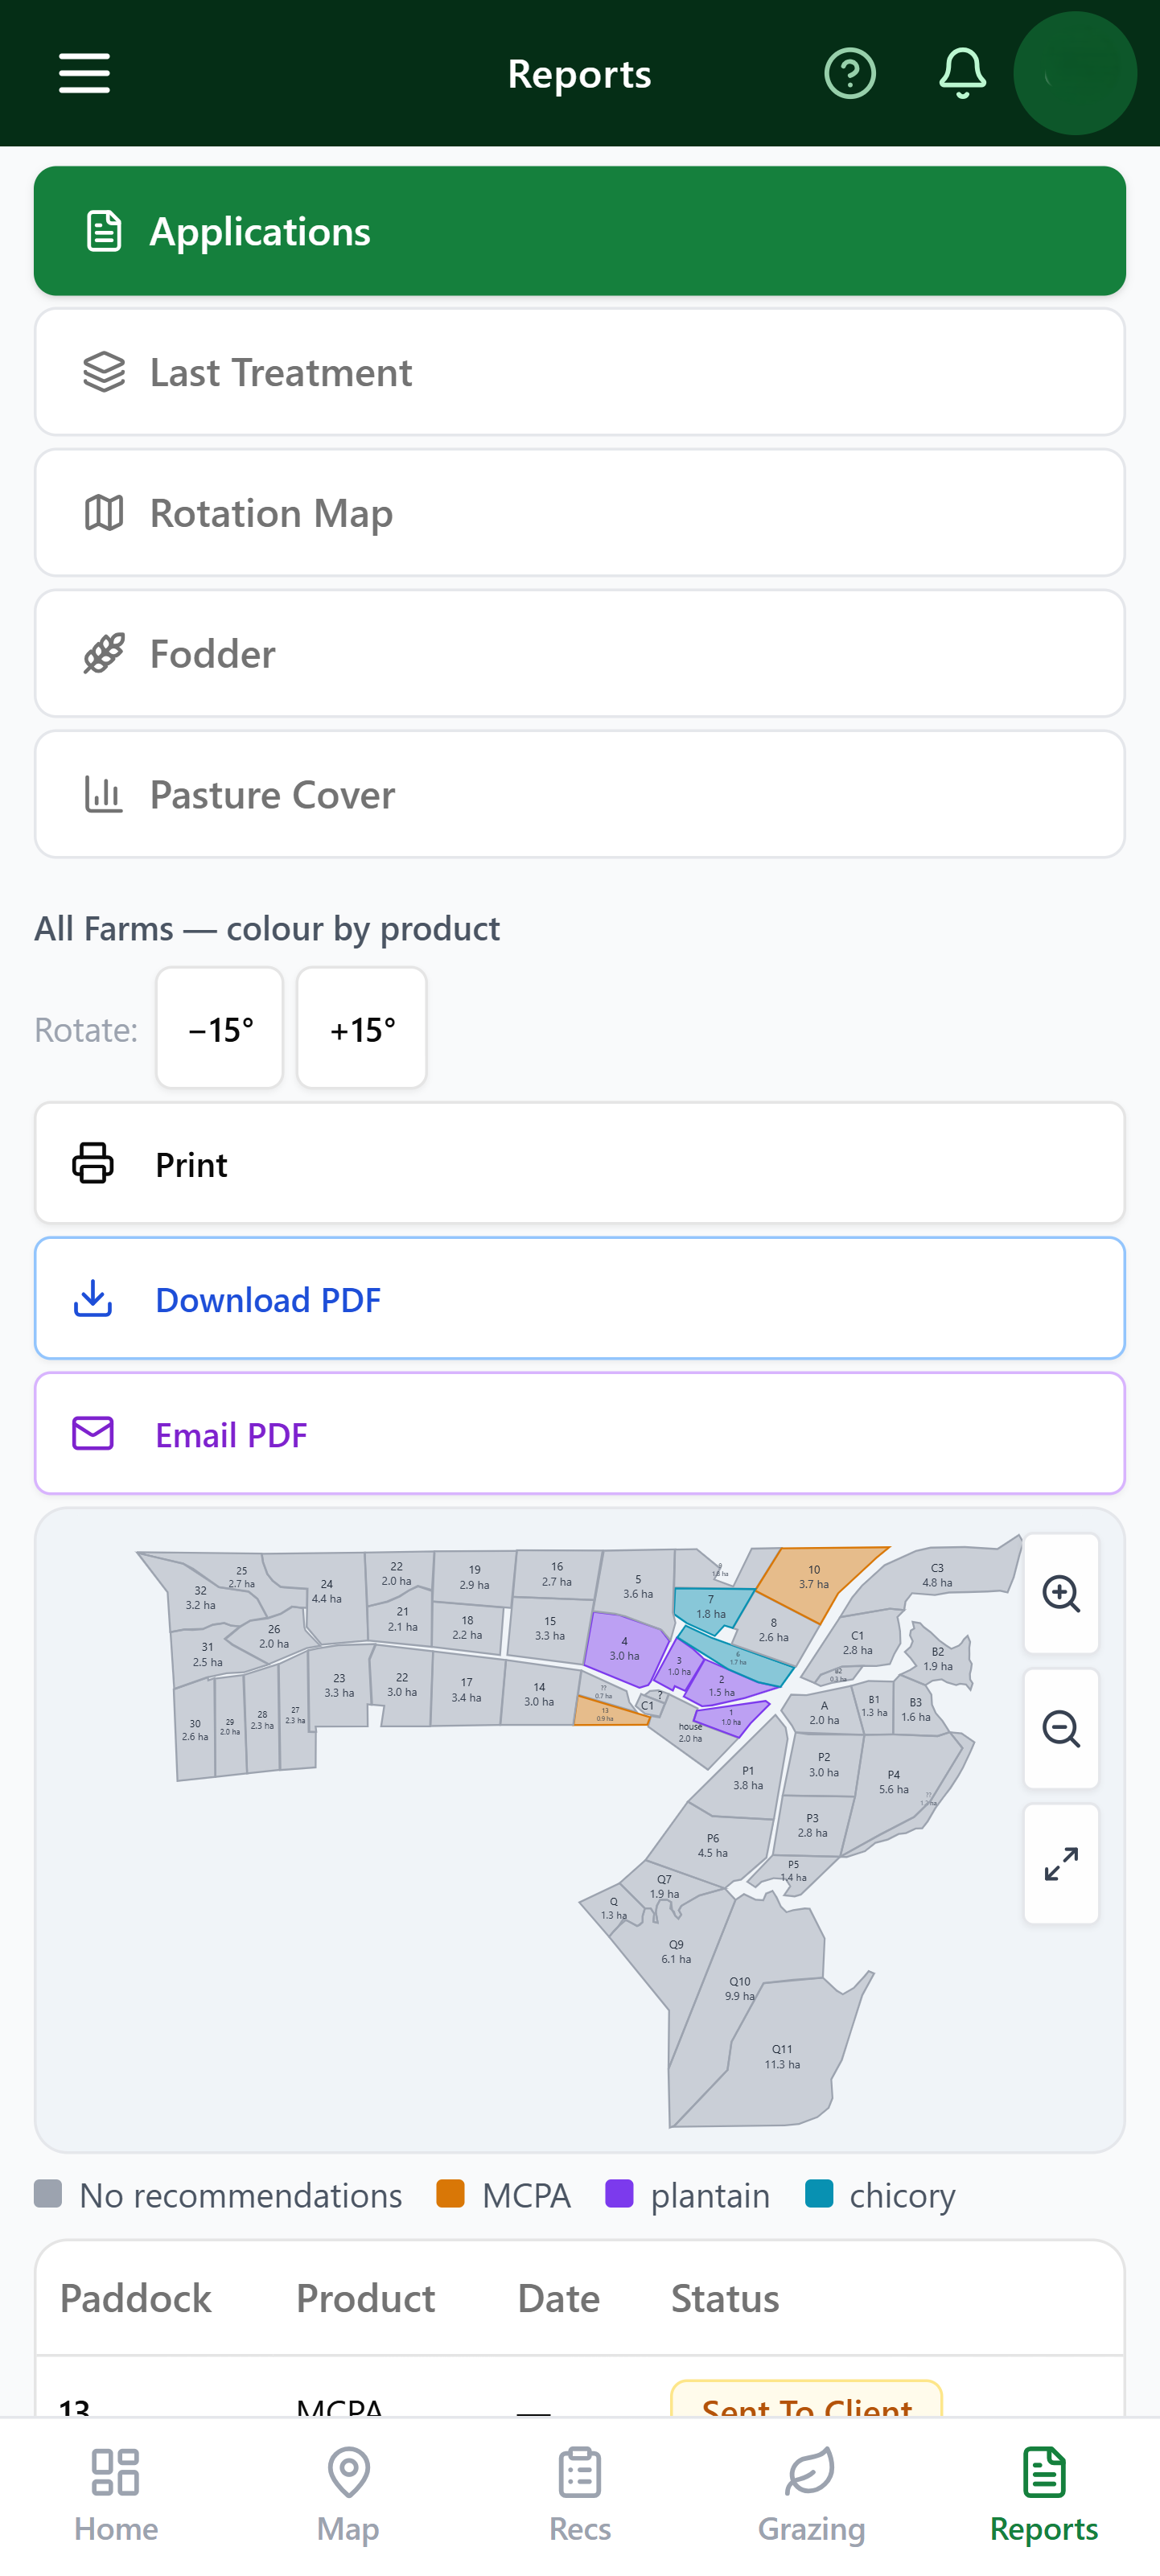Select paddock 10 on the map

[x=815, y=1583]
